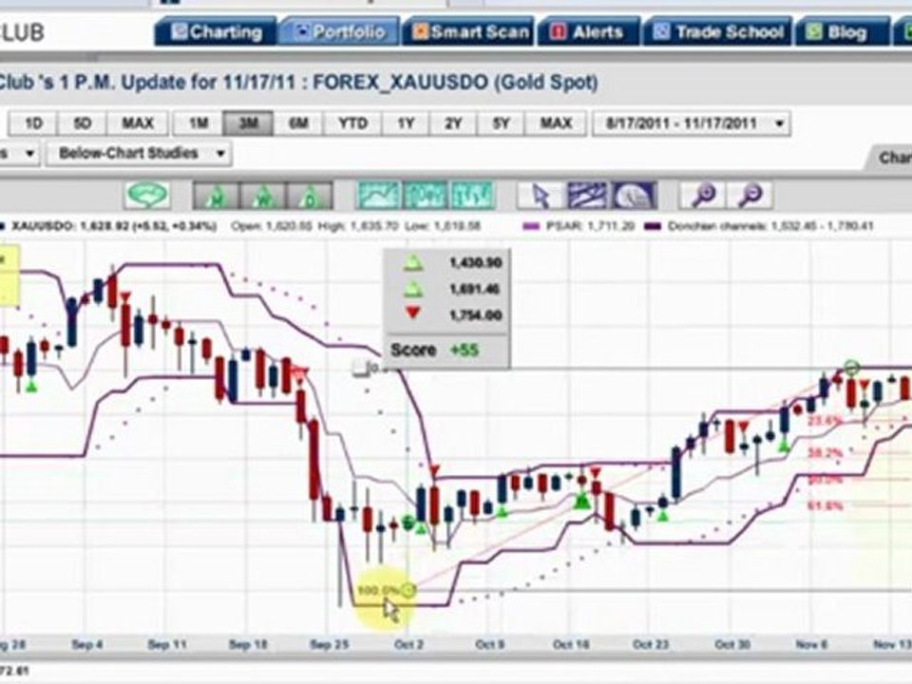Viewport: 912px width, 684px height.
Task: Click the Oct 30 date axis label
Action: click(732, 644)
